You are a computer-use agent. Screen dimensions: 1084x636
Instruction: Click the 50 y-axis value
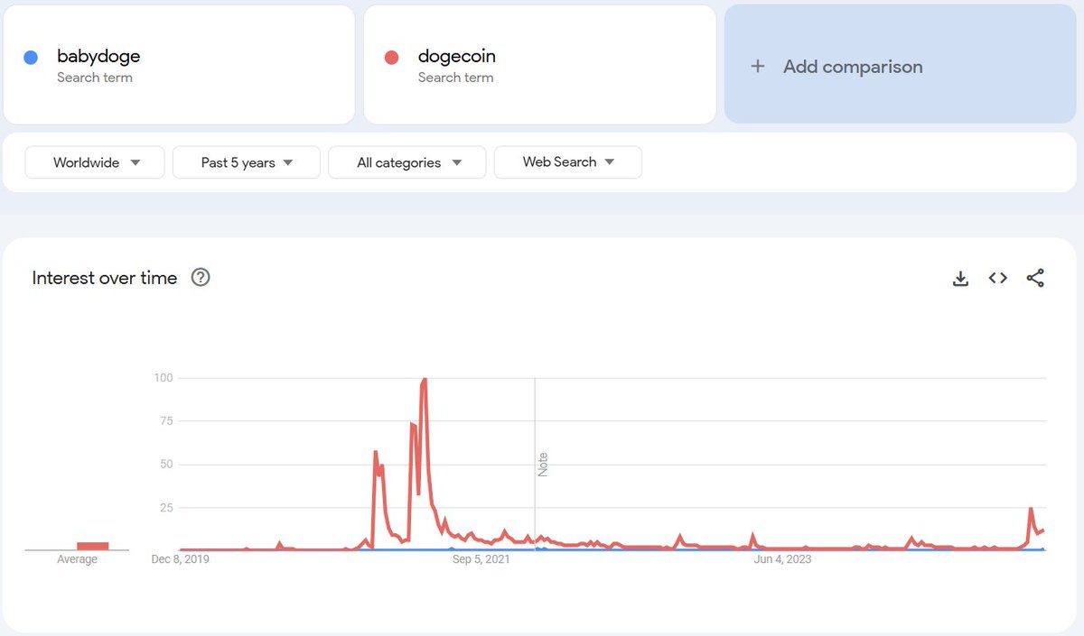(165, 465)
